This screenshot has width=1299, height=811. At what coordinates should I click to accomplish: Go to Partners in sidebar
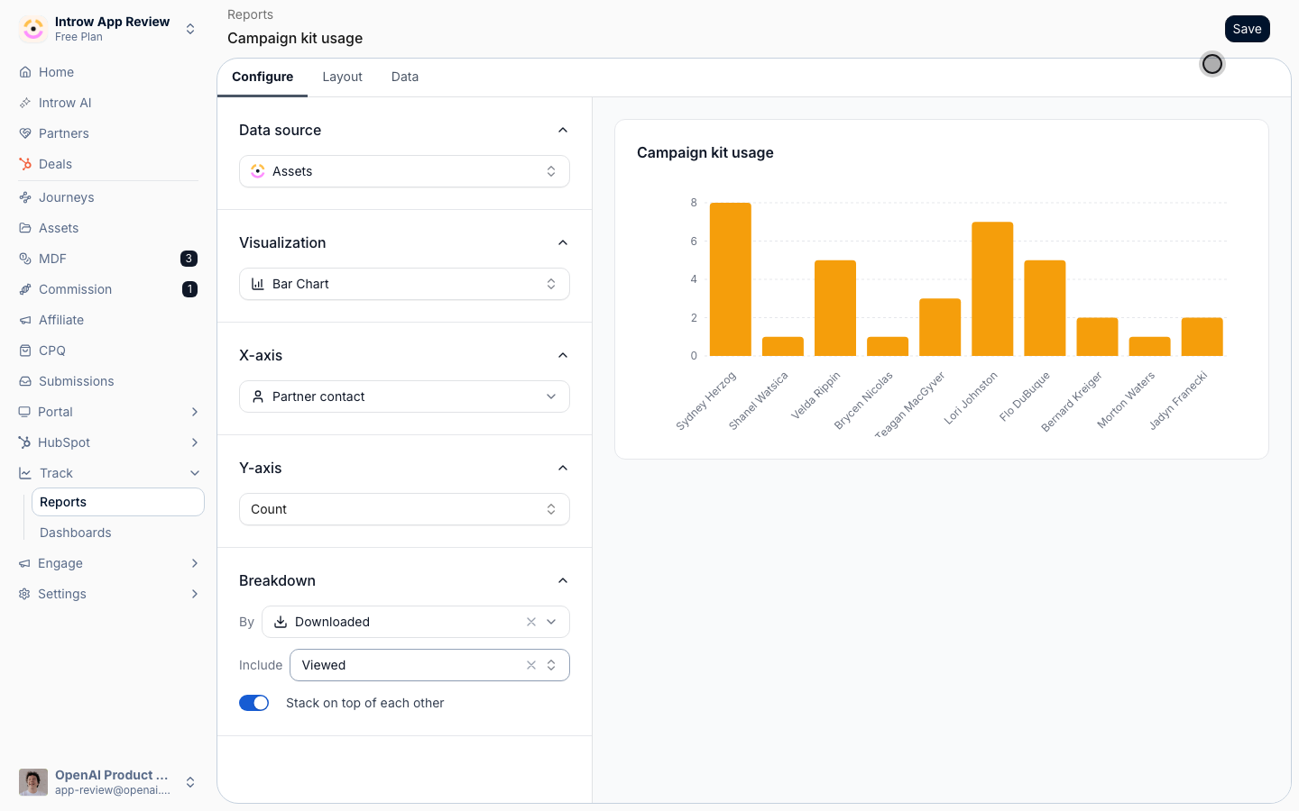108,133
